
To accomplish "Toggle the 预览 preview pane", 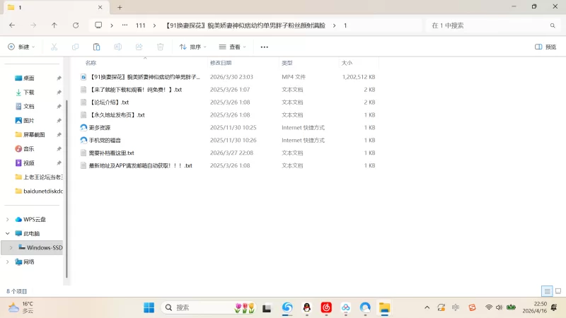I will 545,47.
